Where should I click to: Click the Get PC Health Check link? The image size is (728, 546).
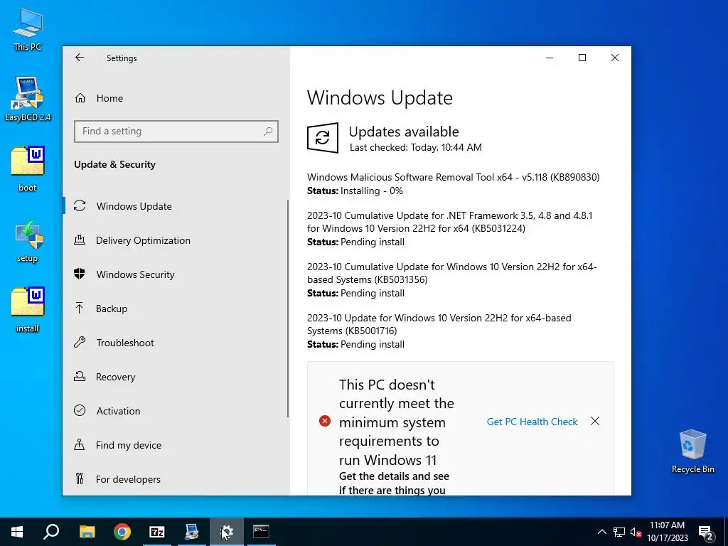(x=532, y=422)
